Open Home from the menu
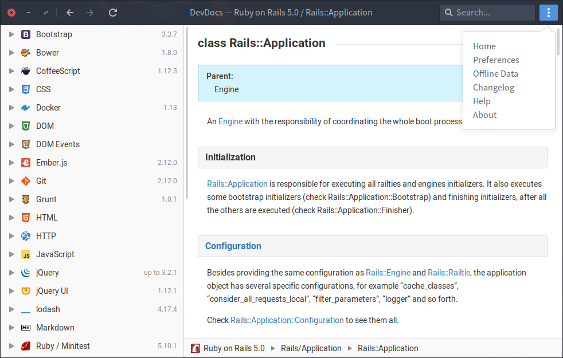This screenshot has width=563, height=358. tap(484, 46)
